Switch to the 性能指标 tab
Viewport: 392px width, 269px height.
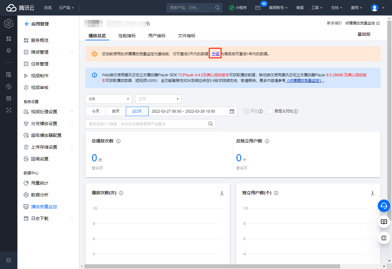tap(127, 36)
